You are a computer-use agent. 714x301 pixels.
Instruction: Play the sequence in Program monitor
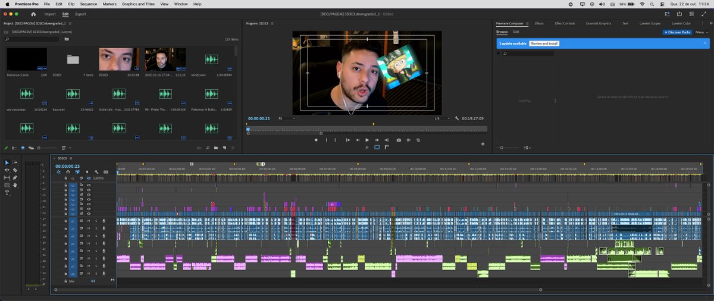pyautogui.click(x=367, y=140)
